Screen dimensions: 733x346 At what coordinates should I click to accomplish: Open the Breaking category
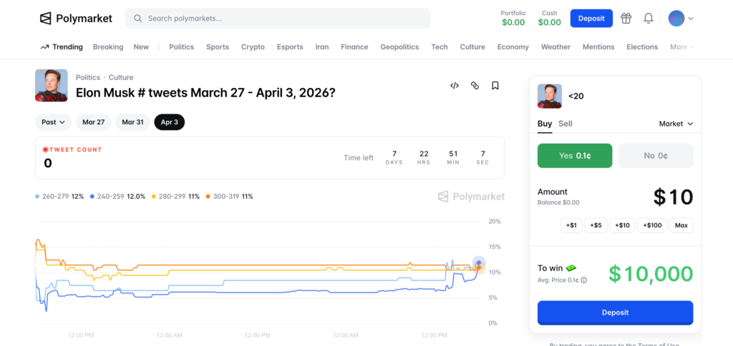(x=108, y=46)
